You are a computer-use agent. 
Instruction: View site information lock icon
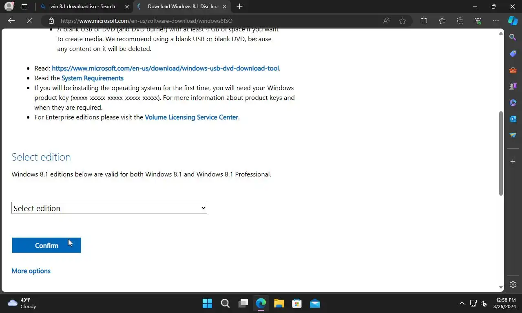[x=51, y=21]
